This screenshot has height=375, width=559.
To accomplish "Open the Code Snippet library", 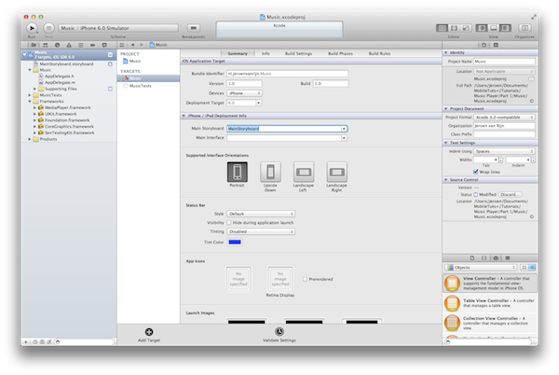I will point(484,258).
